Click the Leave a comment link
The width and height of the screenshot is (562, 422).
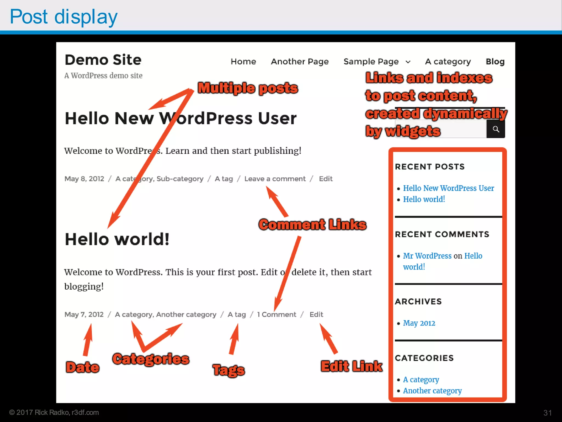(x=275, y=179)
